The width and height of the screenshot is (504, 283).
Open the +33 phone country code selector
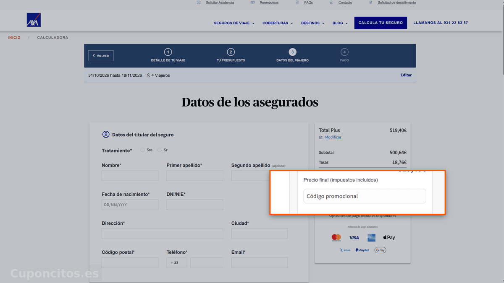pyautogui.click(x=176, y=263)
